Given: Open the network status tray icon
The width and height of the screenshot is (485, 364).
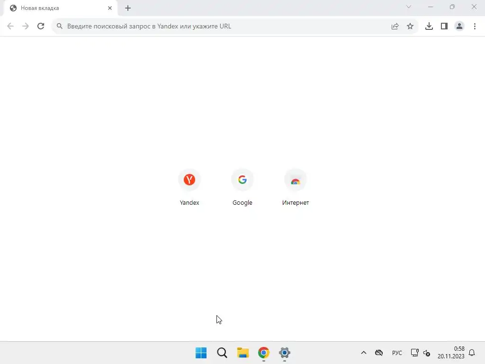Looking at the screenshot, I should tap(414, 353).
